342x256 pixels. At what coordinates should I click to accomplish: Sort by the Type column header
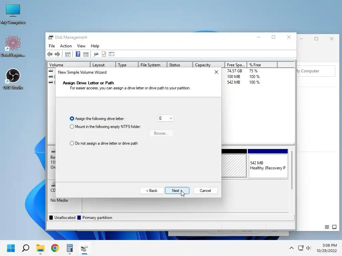(x=127, y=65)
